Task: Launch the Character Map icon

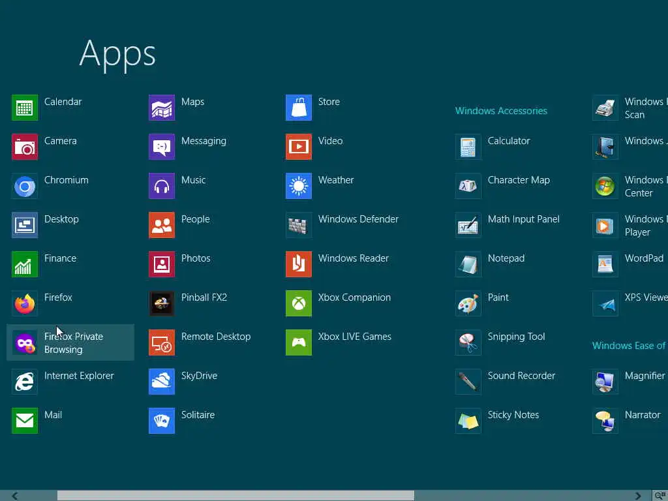Action: 468,186
